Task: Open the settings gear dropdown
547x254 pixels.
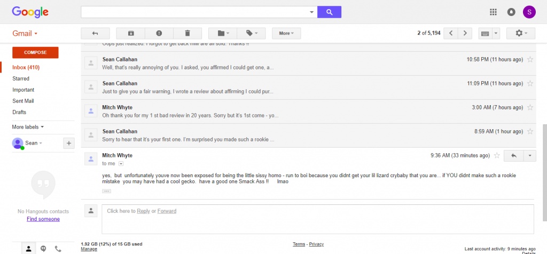Action: pyautogui.click(x=520, y=33)
